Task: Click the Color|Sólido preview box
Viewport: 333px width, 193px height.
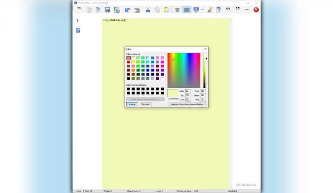Action: pyautogui.click(x=173, y=93)
